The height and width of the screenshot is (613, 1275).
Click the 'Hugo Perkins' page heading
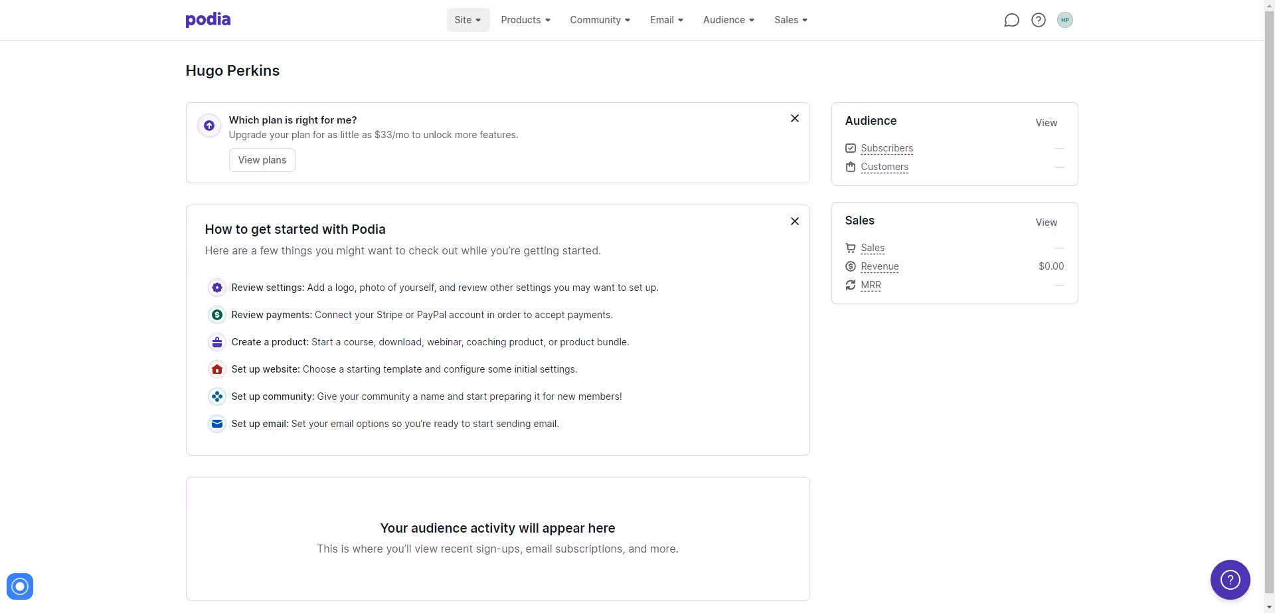(x=232, y=70)
